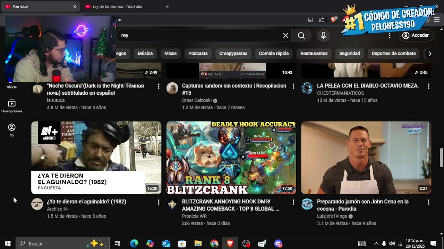Open the YouTube settings three-dot menu
Image resolution: width=444 pixels, height=249 pixels.
[389, 35]
